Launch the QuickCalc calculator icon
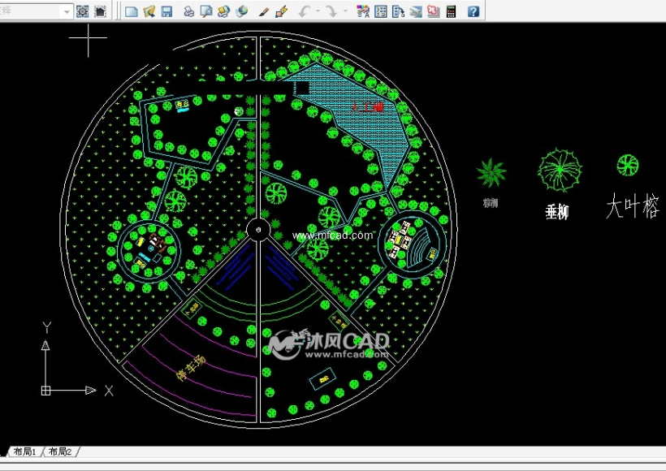Screen dimensions: 666x471 452,11
